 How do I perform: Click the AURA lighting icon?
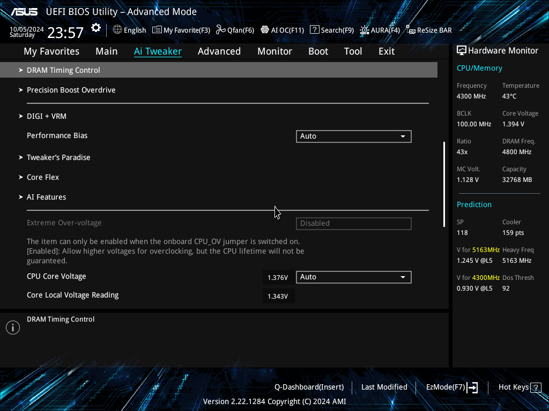[x=364, y=30]
